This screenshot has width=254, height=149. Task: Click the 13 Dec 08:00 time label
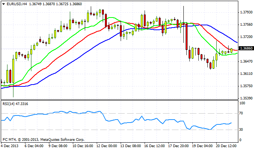tap(131, 146)
